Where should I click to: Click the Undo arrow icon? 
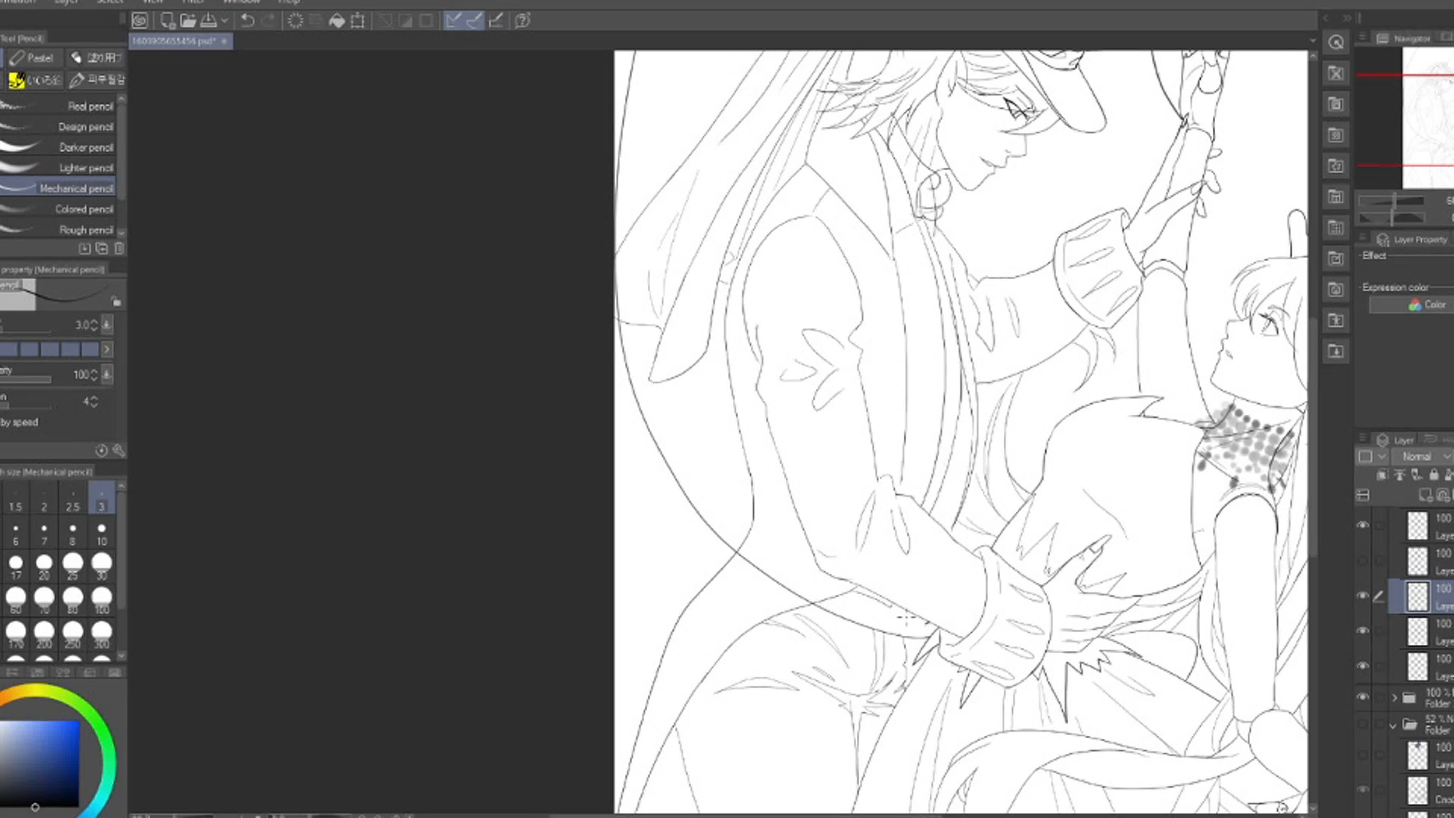pyautogui.click(x=247, y=21)
